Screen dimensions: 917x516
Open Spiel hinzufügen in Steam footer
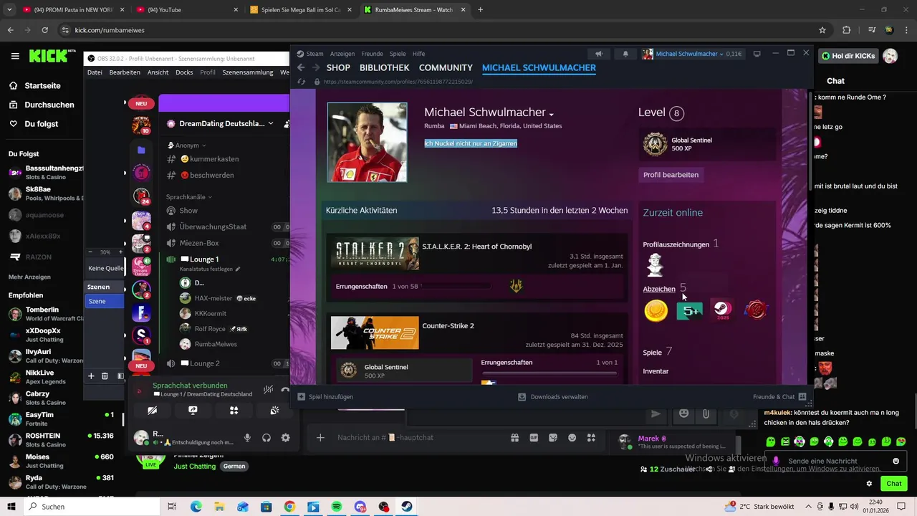point(325,396)
